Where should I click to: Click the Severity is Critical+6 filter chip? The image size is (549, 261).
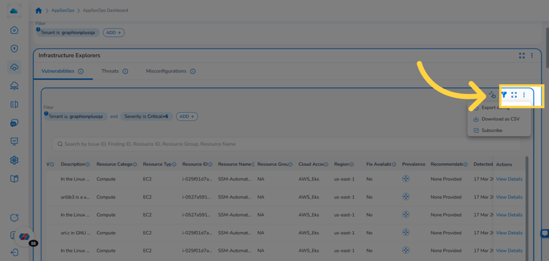pyautogui.click(x=146, y=117)
